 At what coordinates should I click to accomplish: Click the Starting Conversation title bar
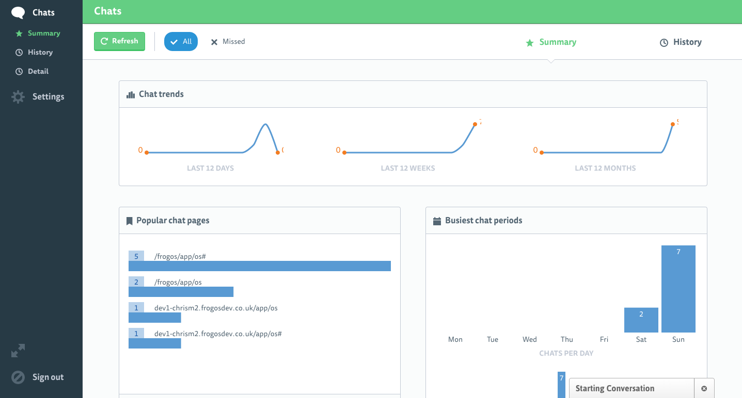coord(632,389)
